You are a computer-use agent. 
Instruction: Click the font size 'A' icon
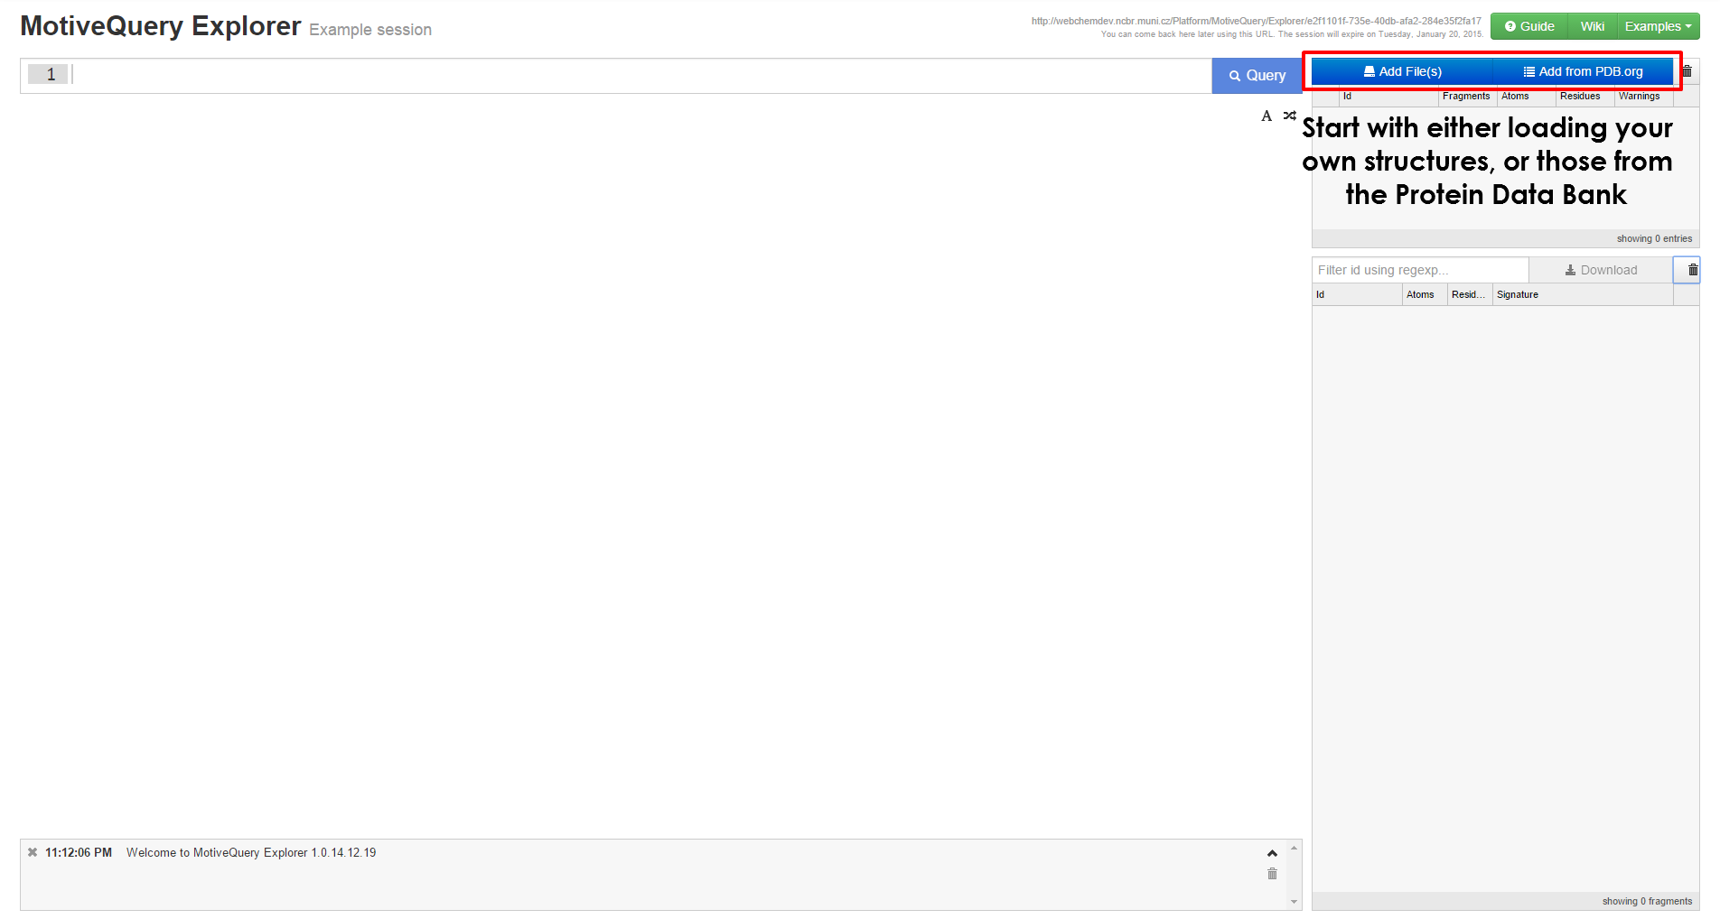click(x=1267, y=116)
